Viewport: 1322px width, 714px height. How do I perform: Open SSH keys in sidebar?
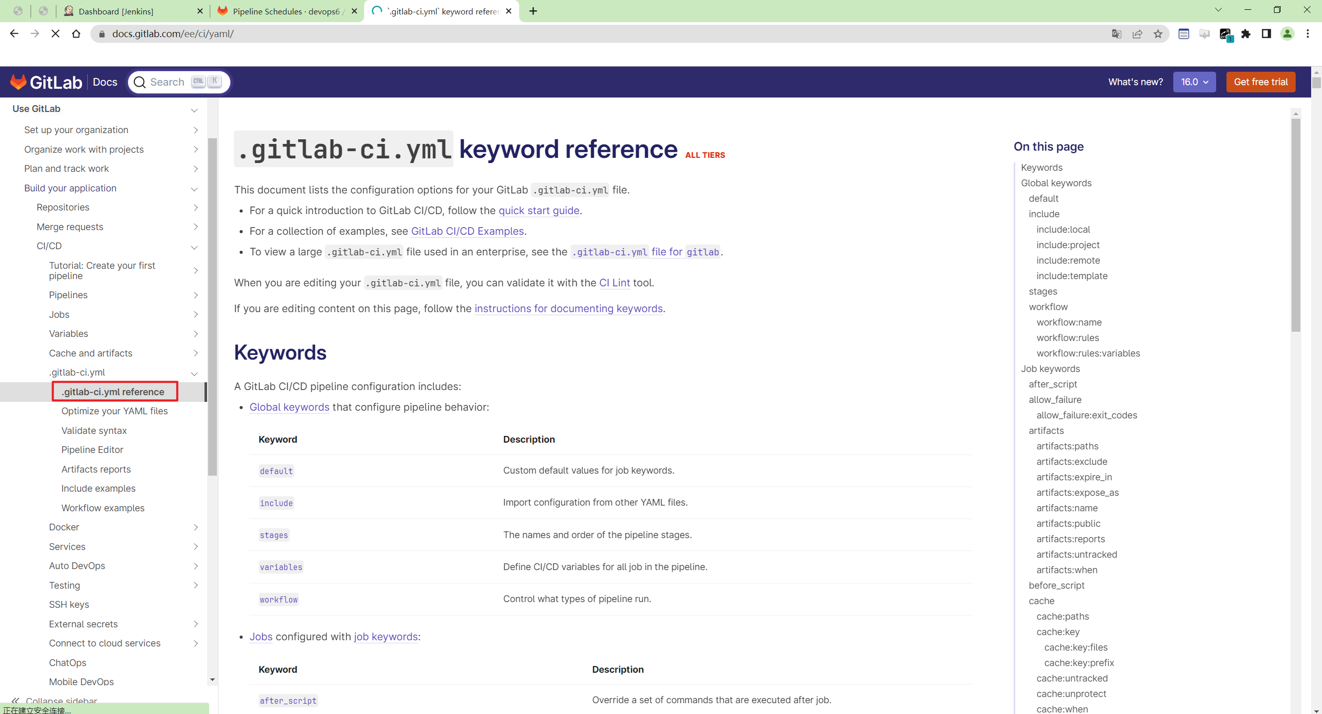coord(69,605)
